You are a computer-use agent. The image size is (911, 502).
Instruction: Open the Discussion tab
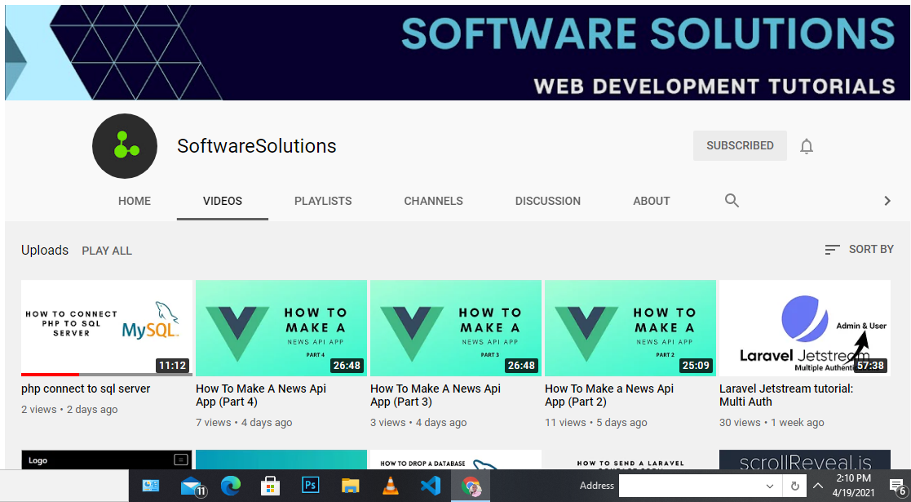548,202
